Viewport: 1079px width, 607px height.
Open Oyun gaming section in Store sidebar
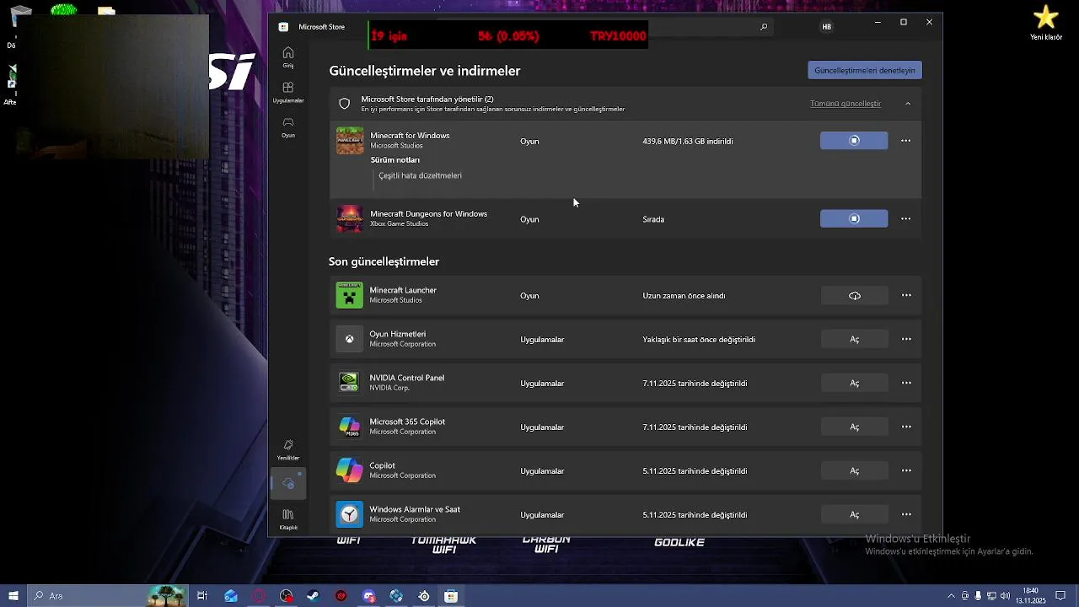288,126
